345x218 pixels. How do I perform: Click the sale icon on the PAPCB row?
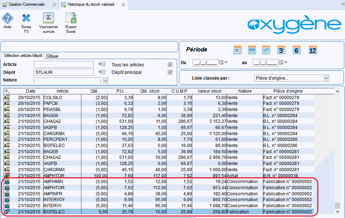(x=7, y=103)
